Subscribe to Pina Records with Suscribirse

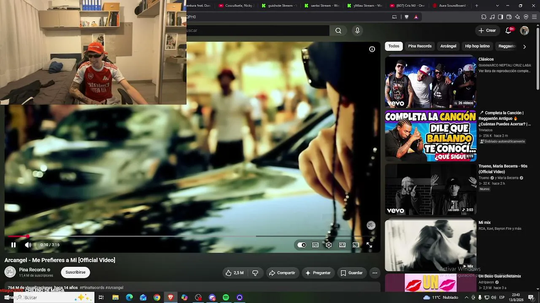[x=76, y=272]
